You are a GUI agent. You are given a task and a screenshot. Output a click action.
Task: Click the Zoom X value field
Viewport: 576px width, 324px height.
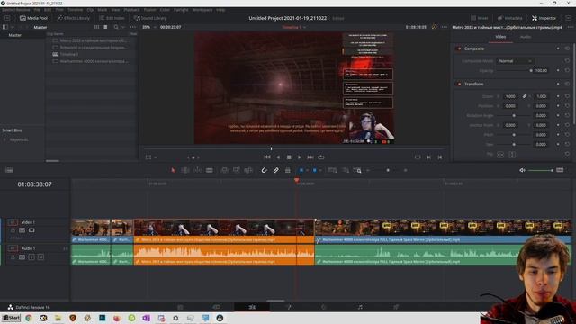pyautogui.click(x=510, y=96)
